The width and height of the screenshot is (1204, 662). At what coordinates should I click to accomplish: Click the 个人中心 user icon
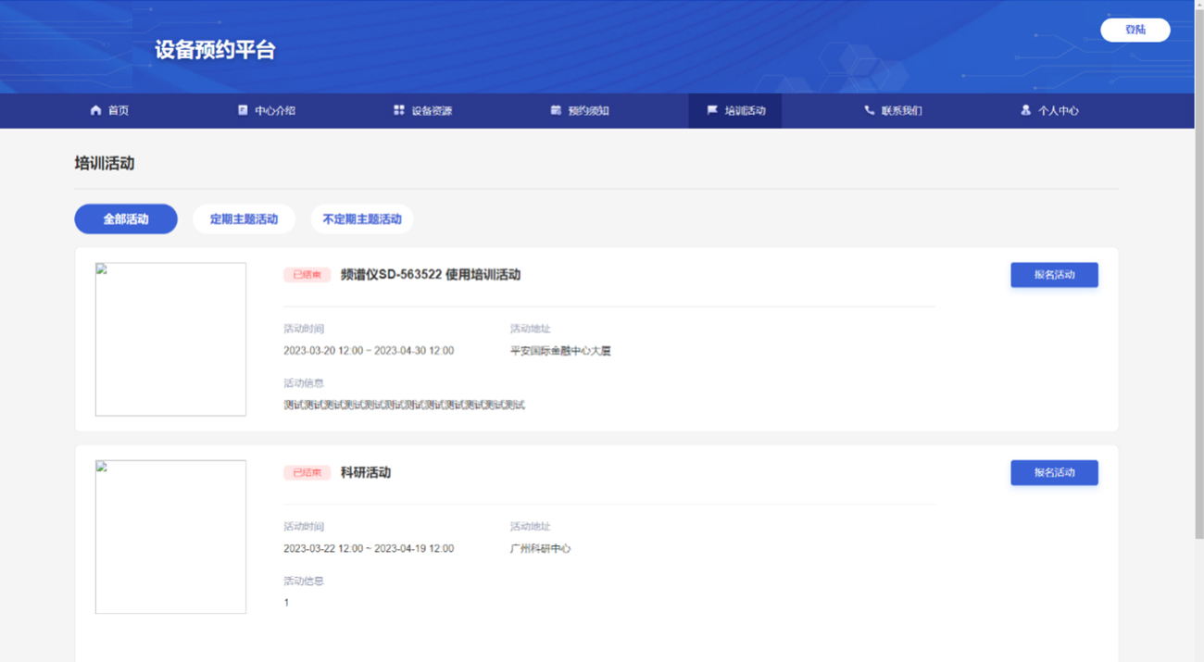1025,110
